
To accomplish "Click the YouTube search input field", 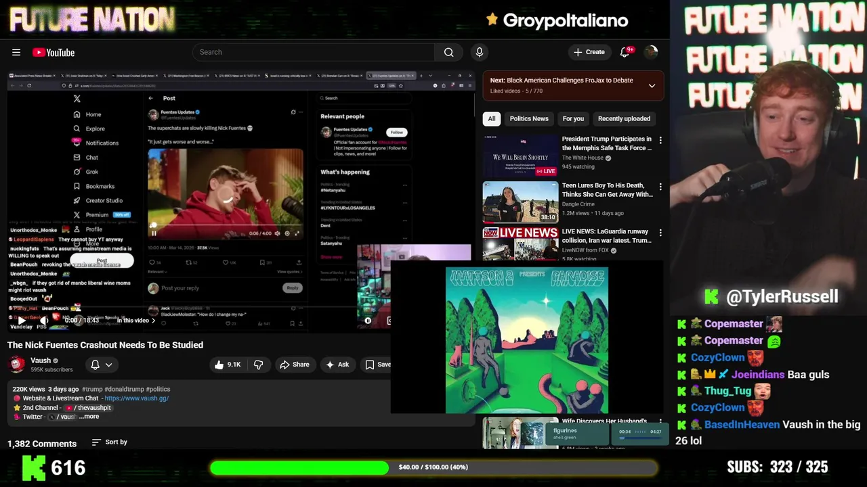I will (x=314, y=52).
